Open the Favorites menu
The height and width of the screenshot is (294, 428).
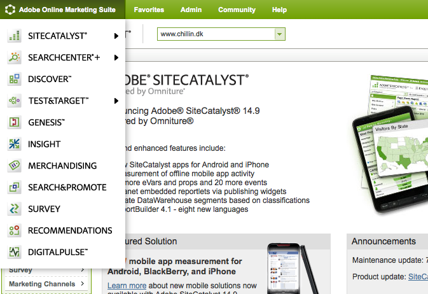click(149, 10)
